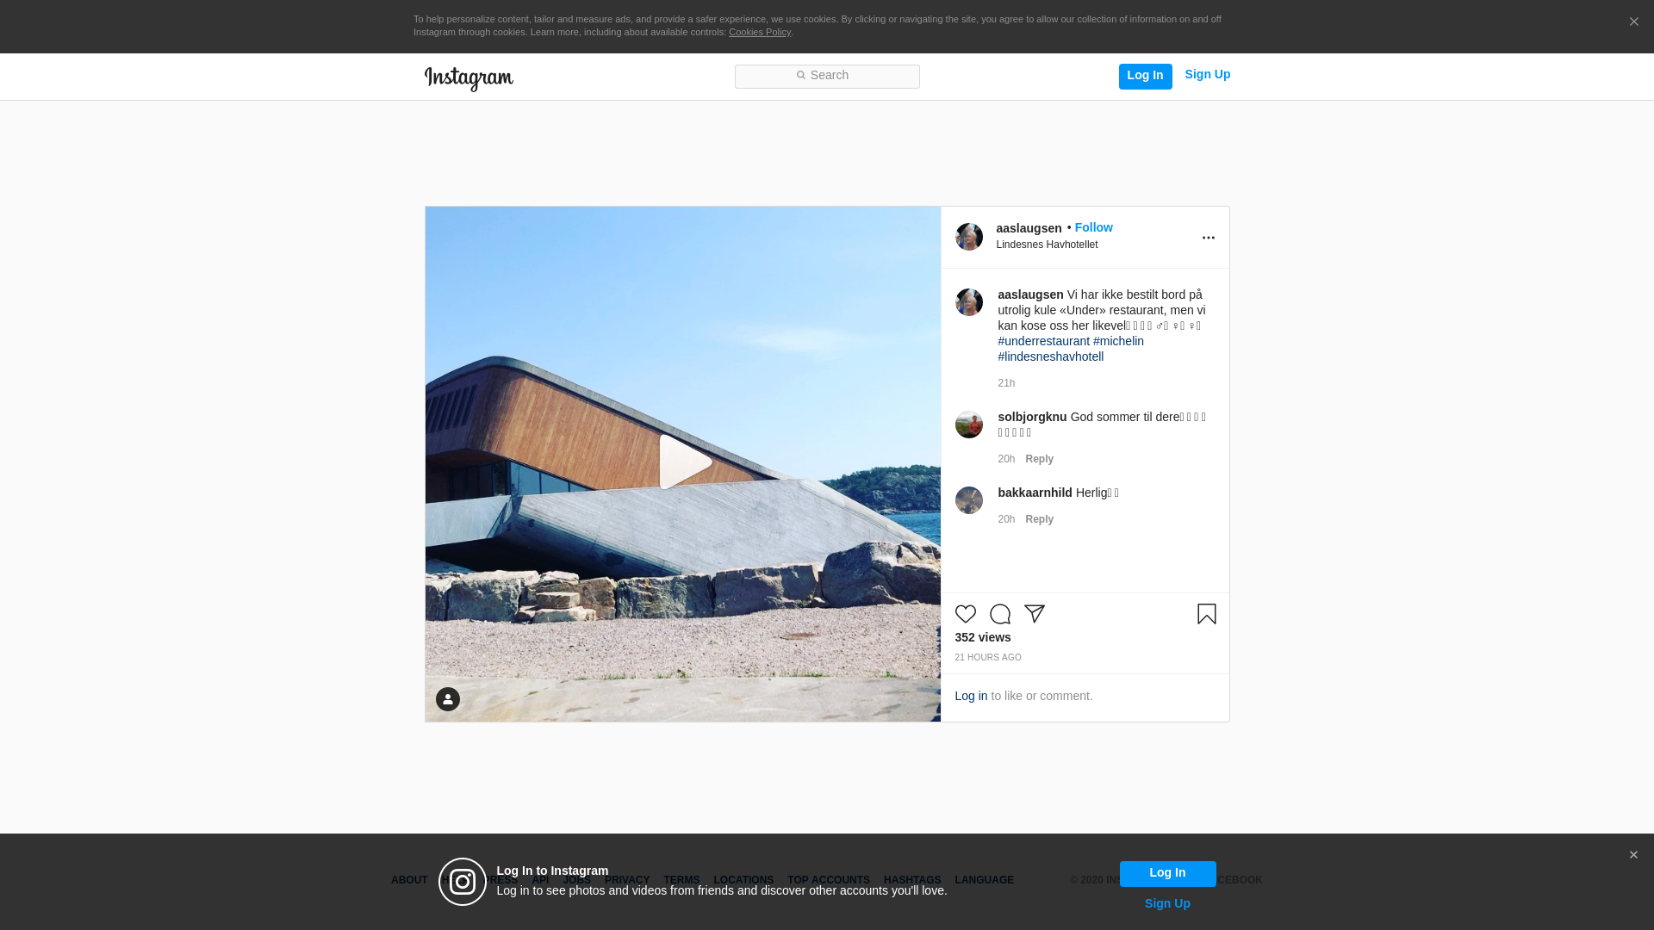Click the comment bubble icon
This screenshot has height=930, width=1654.
1000,614
